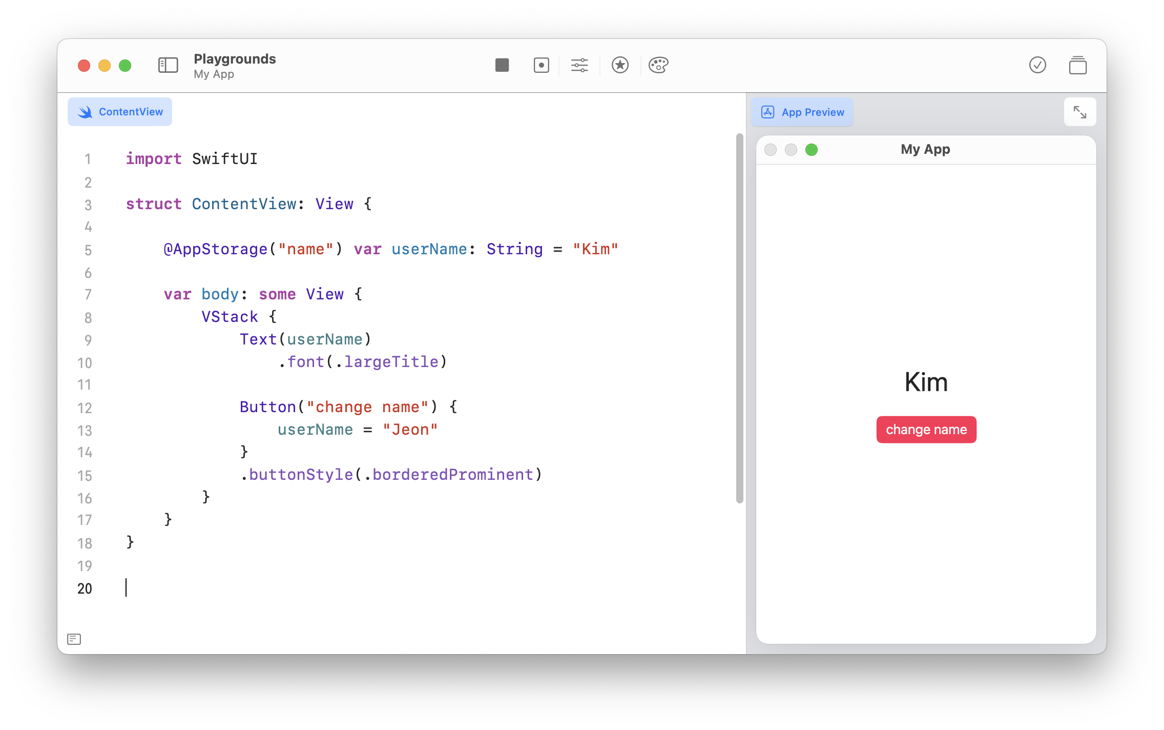
Task: Click the "Jeon" string in code
Action: pyautogui.click(x=410, y=430)
